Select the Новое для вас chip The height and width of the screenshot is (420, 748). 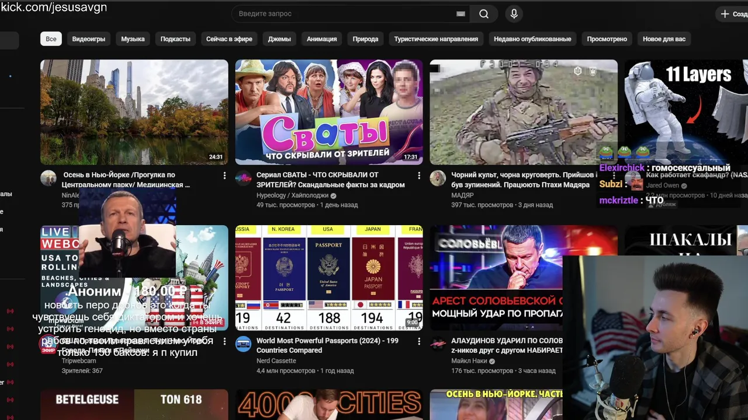tap(664, 39)
